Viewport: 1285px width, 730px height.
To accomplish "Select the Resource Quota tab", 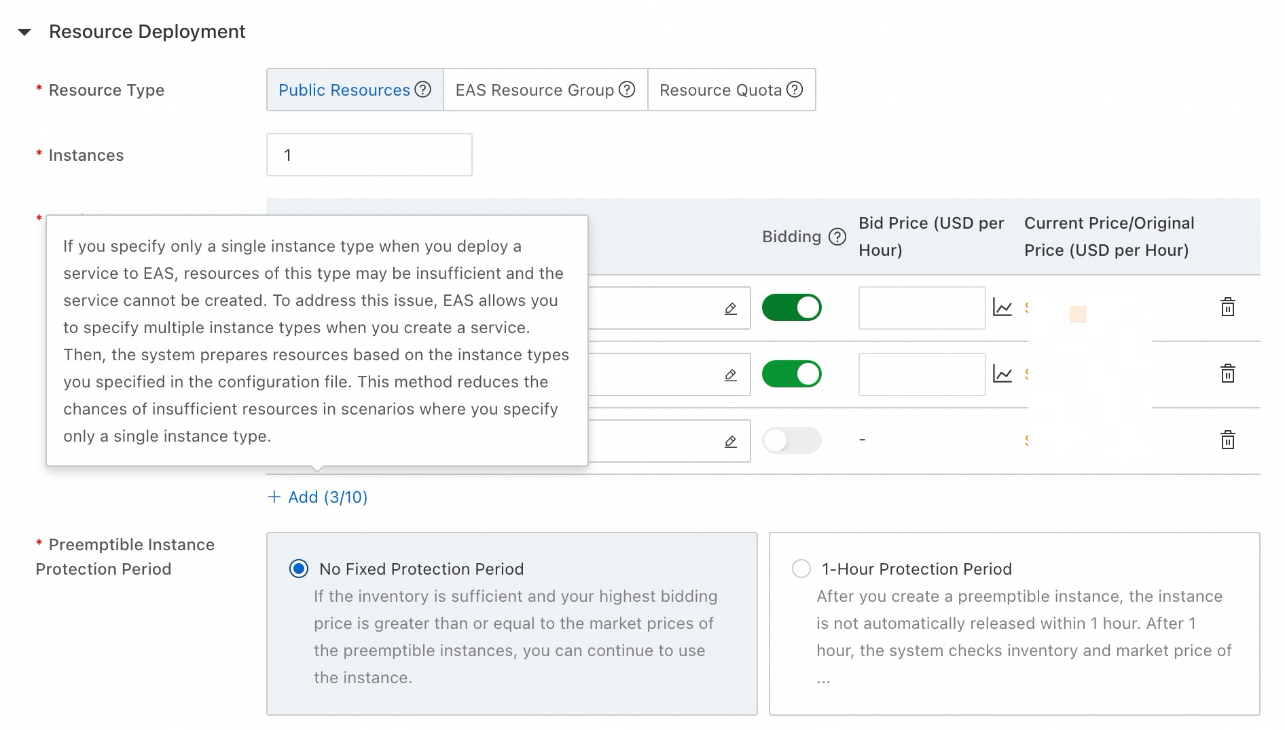I will (731, 90).
